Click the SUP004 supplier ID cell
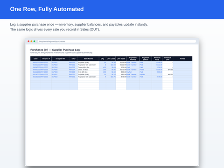The height and width of the screenshot is (168, 224). click(x=60, y=67)
